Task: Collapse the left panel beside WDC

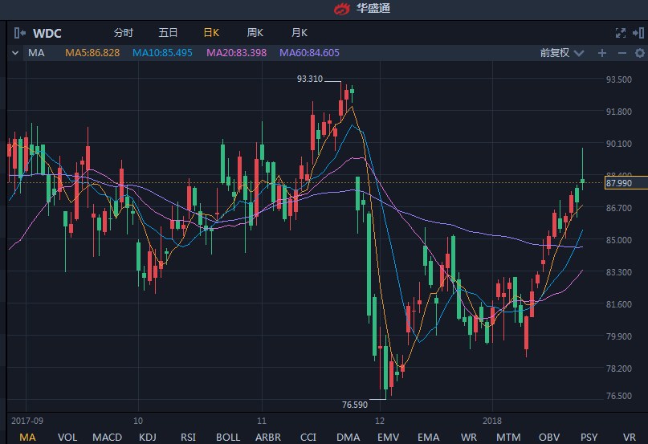Action: coord(19,33)
